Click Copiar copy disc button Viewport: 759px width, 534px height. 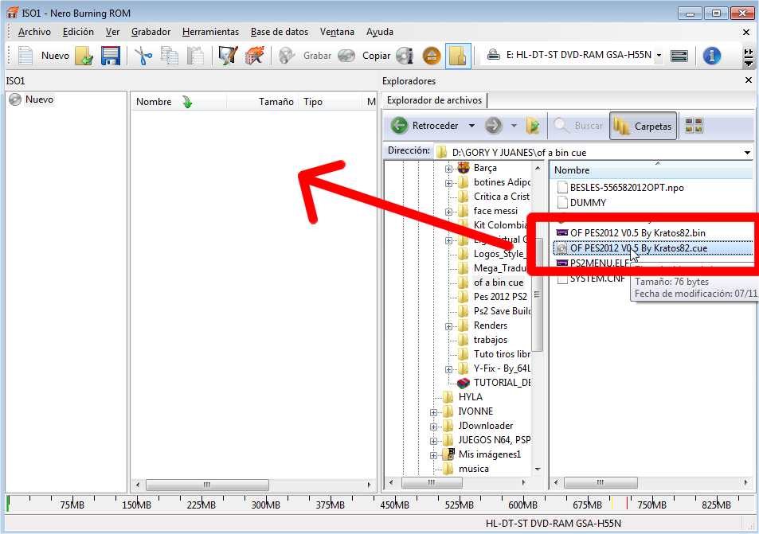pos(365,56)
